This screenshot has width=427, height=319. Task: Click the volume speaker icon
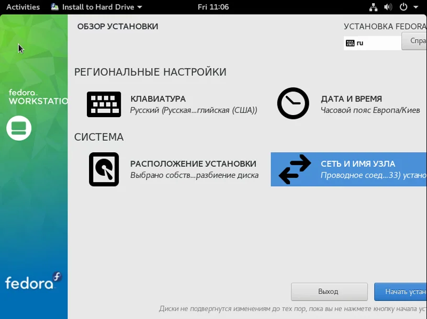388,7
